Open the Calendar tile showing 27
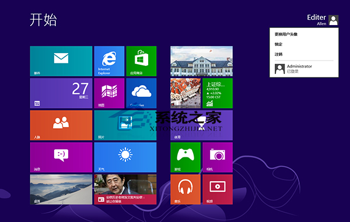 coord(61,93)
